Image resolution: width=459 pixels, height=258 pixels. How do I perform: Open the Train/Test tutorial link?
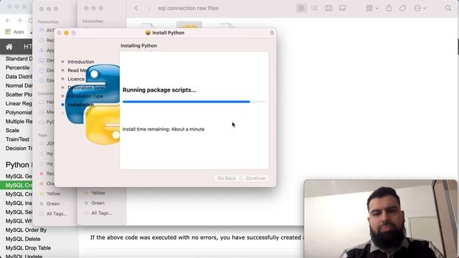coord(17,140)
